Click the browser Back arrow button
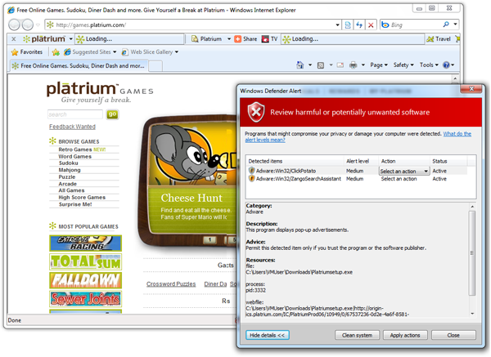Screen dimensions: 491x357 tap(14, 25)
